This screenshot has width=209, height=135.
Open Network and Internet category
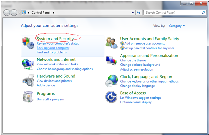point(56,59)
